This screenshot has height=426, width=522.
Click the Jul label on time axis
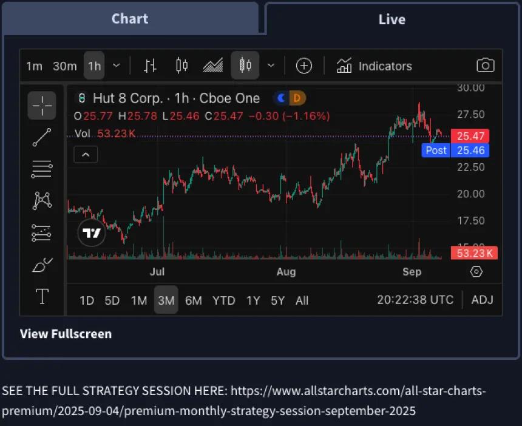click(157, 272)
